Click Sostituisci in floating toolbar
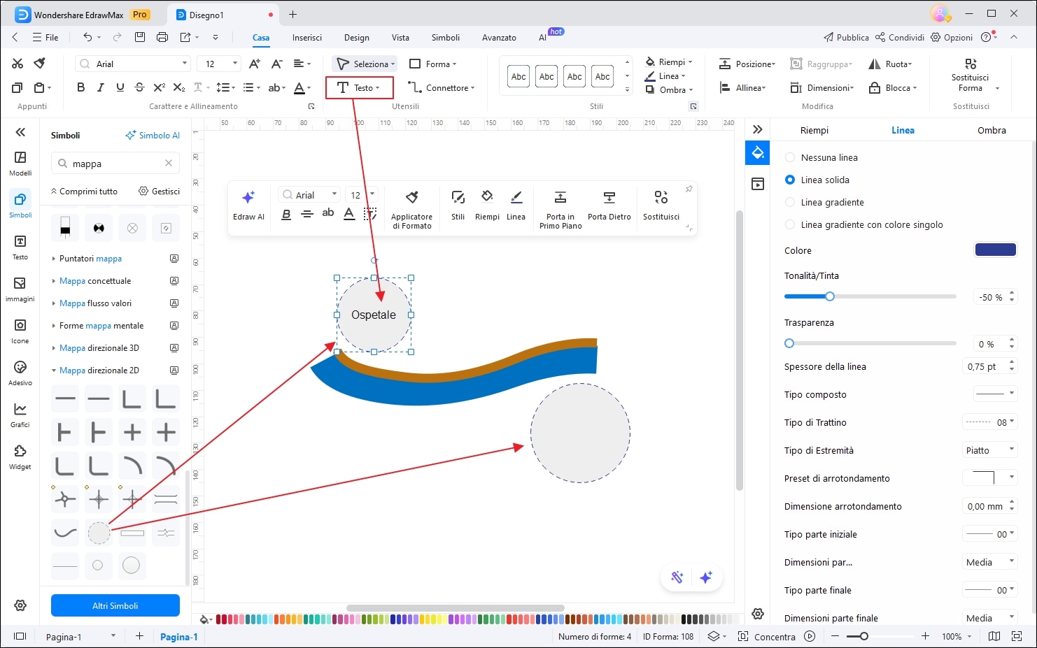Viewport: 1037px width, 648px height. tap(661, 205)
